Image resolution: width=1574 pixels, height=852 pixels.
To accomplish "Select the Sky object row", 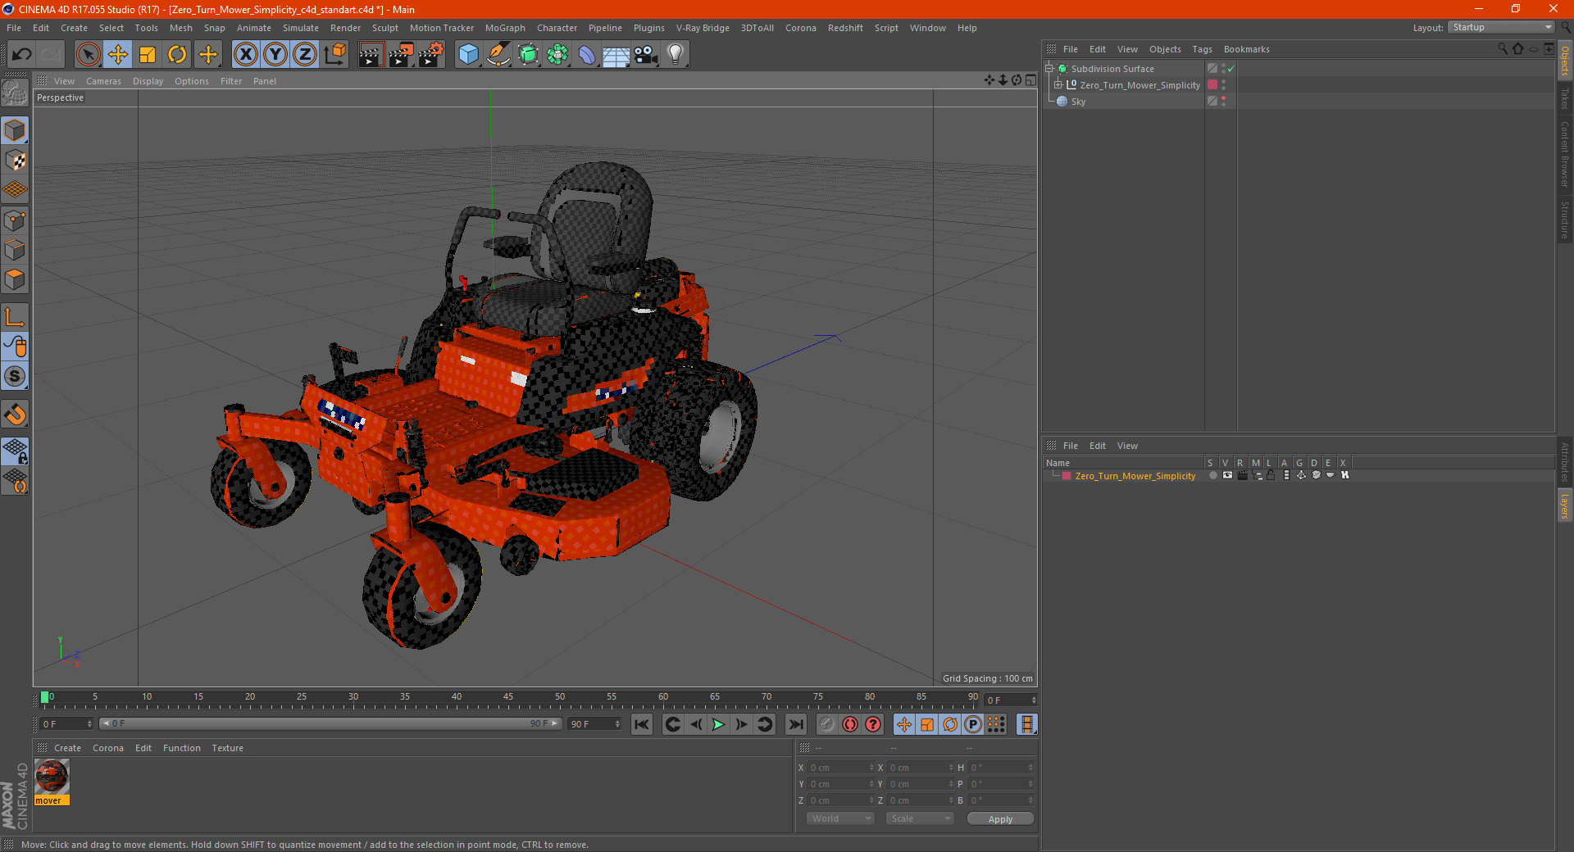I will (1078, 102).
